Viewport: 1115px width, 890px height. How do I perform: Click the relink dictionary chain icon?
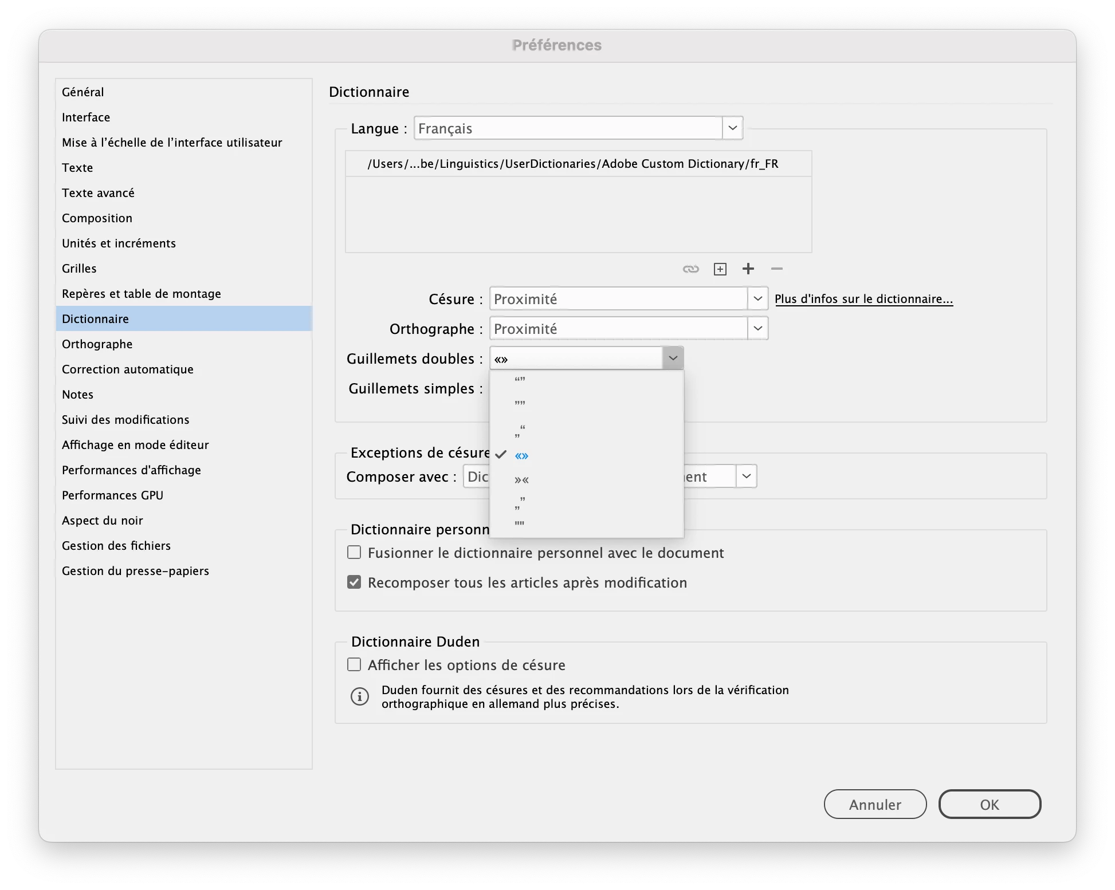click(x=690, y=269)
